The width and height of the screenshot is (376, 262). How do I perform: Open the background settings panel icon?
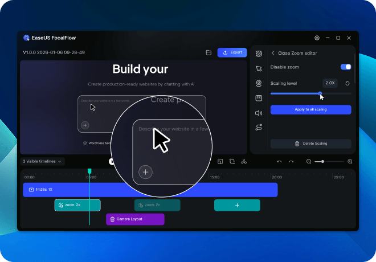pos(259,54)
